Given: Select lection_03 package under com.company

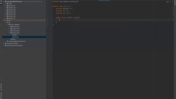Looking at the screenshot, I should pos(16,29).
